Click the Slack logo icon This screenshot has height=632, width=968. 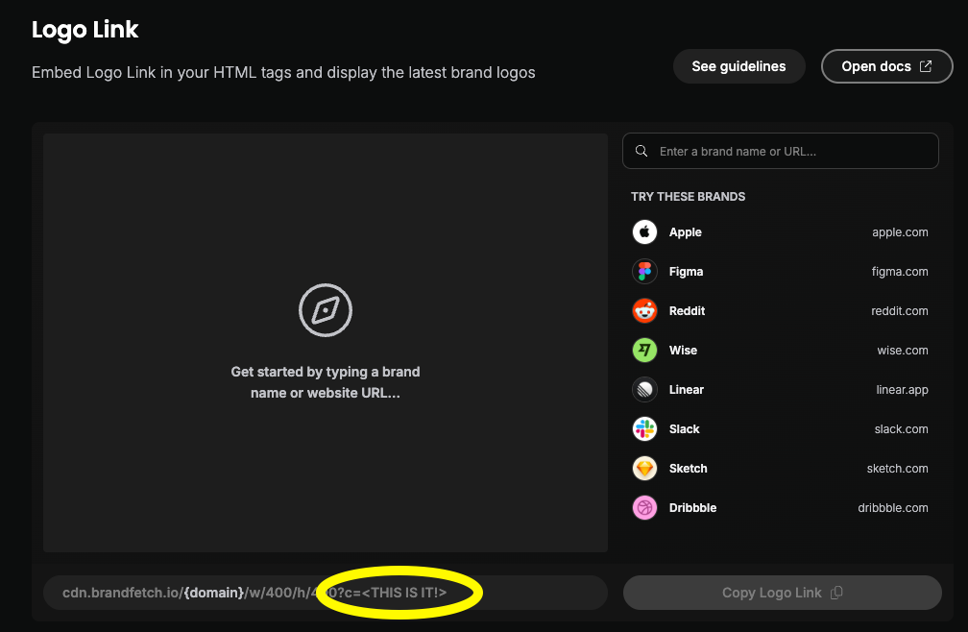(x=644, y=428)
